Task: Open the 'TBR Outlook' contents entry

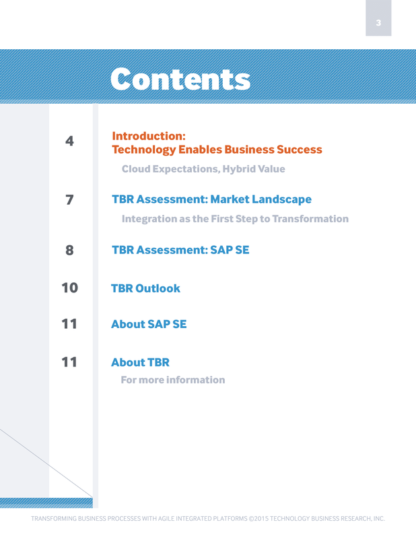Action: point(145,288)
